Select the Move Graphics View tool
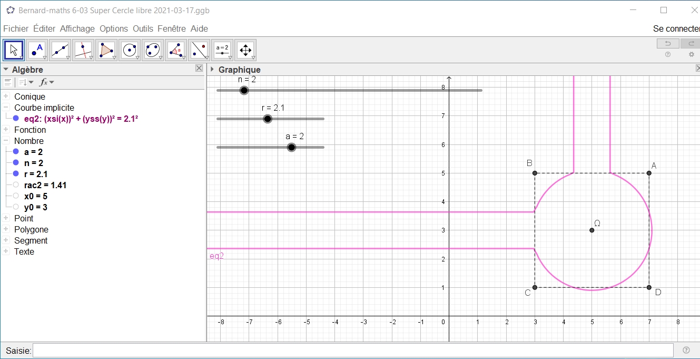 pyautogui.click(x=245, y=50)
